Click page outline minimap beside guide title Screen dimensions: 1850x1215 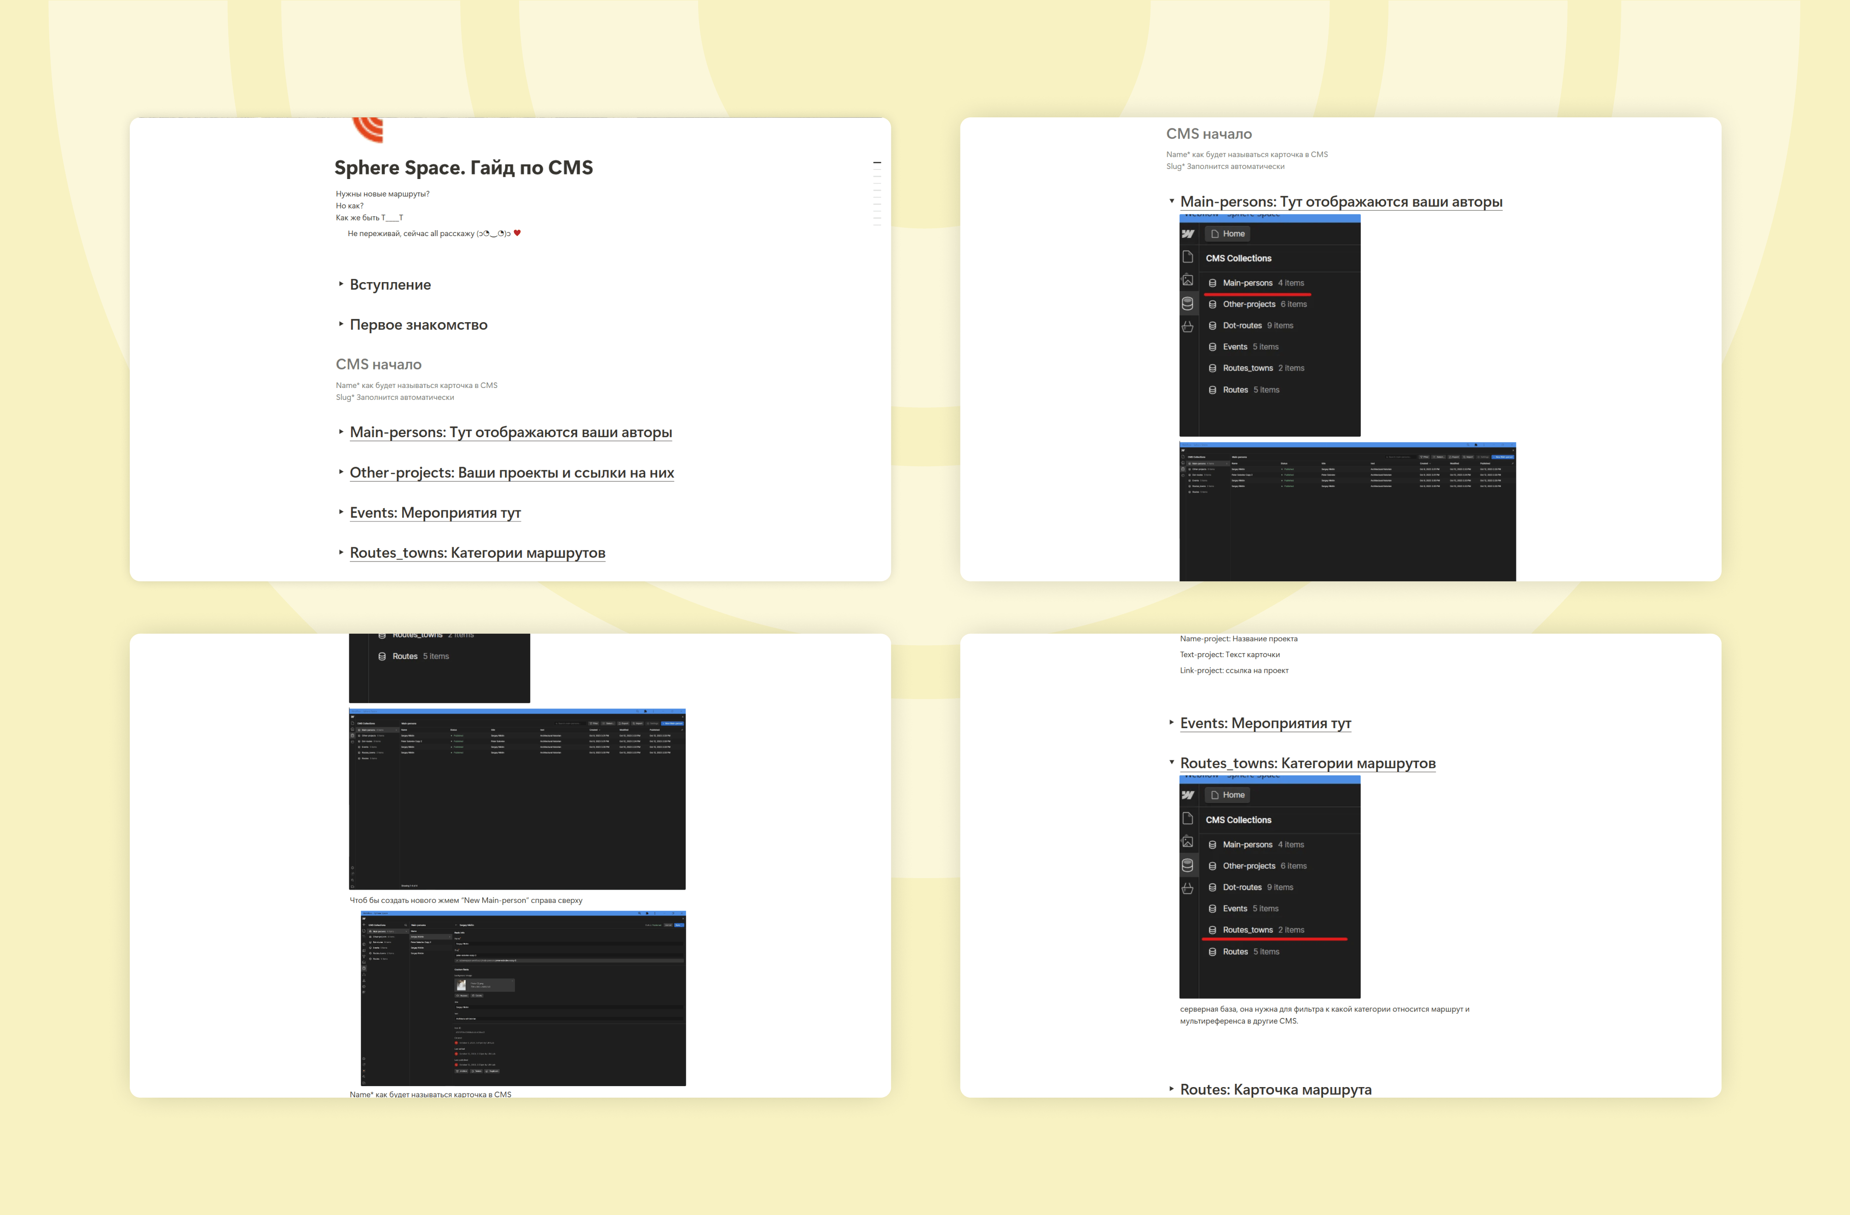[x=877, y=193]
